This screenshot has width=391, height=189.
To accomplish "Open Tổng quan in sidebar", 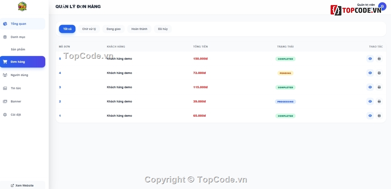I will tap(23, 24).
